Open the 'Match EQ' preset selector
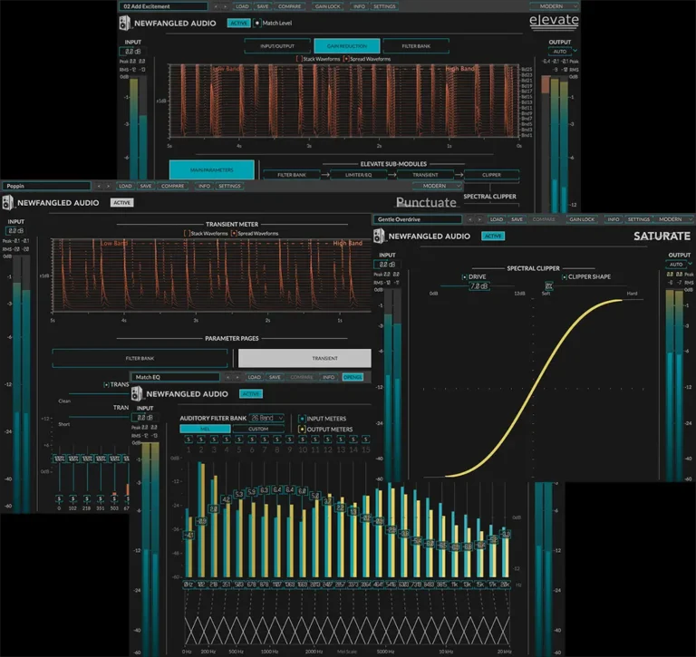The height and width of the screenshot is (657, 696). click(x=176, y=377)
